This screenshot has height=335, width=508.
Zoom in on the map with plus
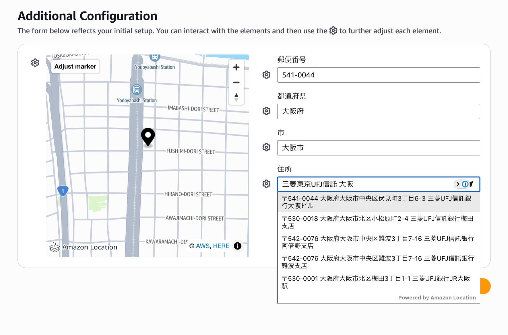pos(236,67)
